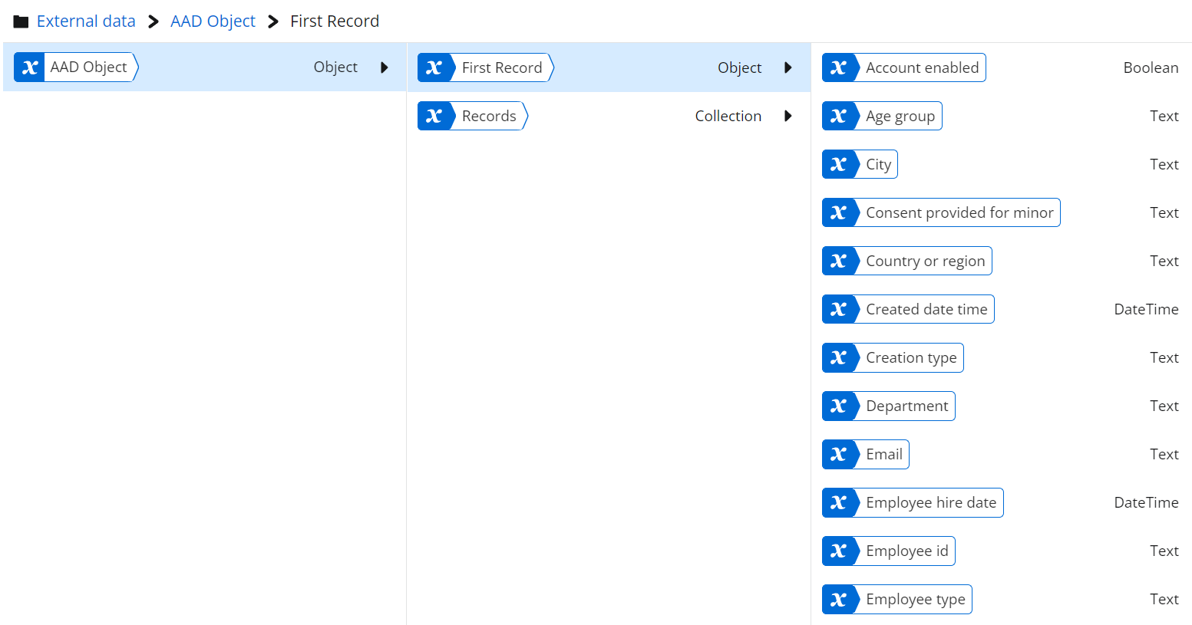Click variable icon of Email
The image size is (1192, 625).
click(x=838, y=454)
